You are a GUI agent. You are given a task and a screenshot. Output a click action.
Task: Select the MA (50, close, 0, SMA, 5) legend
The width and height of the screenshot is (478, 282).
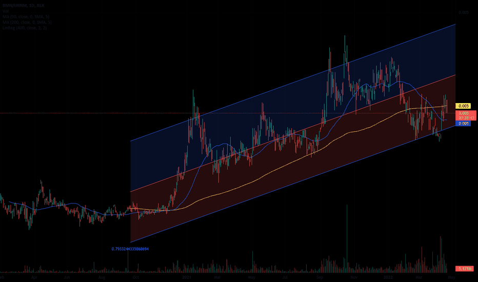[x=26, y=16]
